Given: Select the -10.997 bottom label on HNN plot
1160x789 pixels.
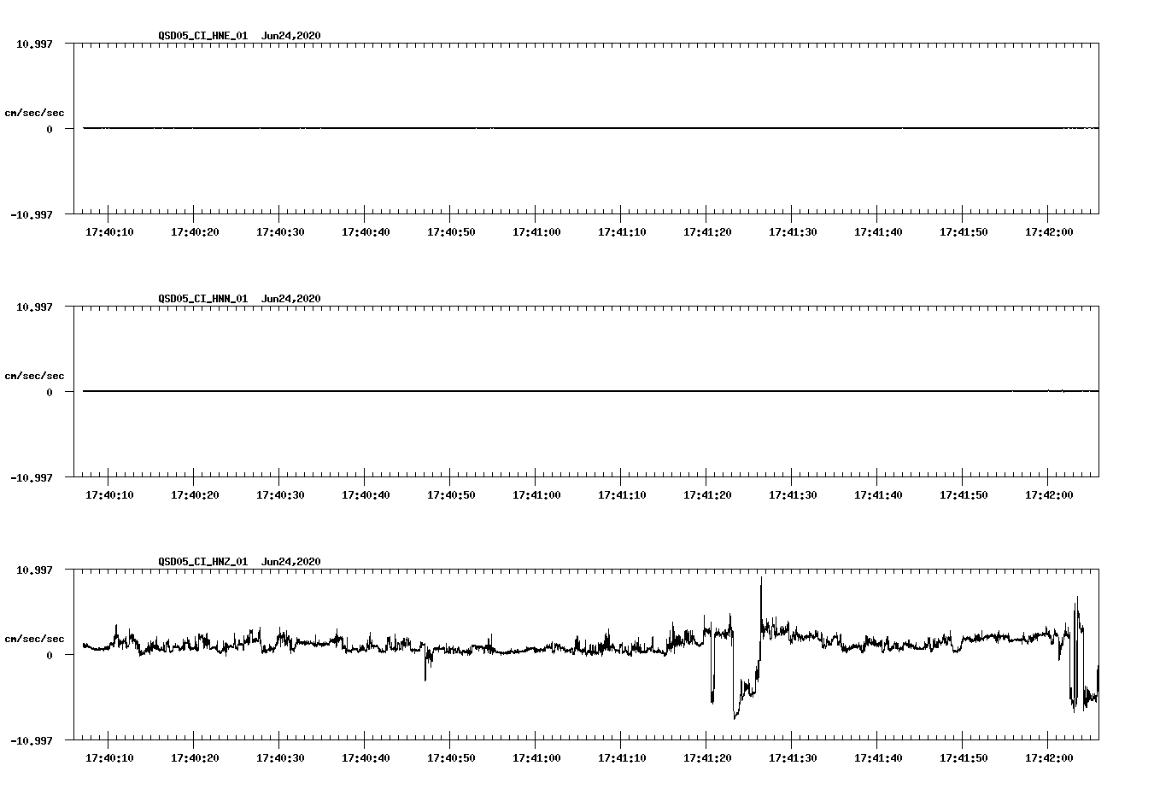Looking at the screenshot, I should pos(32,477).
